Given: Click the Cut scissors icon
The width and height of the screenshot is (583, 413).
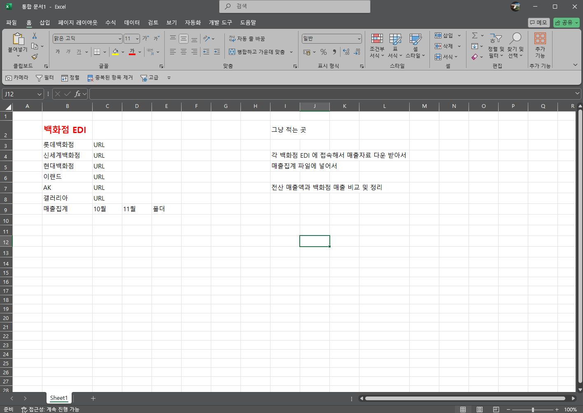Looking at the screenshot, I should click(35, 36).
